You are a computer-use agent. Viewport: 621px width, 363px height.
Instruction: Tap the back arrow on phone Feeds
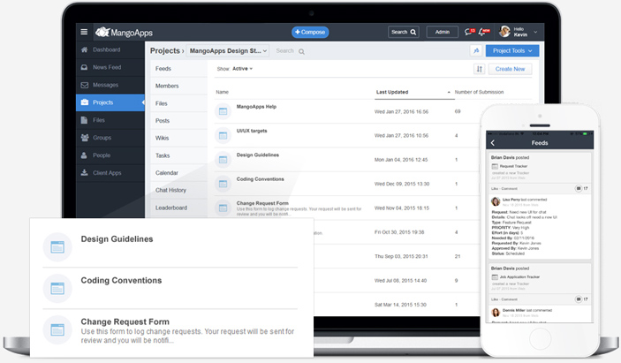pos(493,143)
